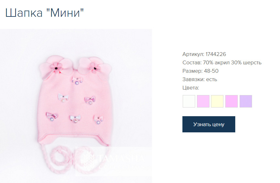The width and height of the screenshot is (280, 183).
Task: Open the pink hat product photo
Action: pyautogui.click(x=76, y=106)
